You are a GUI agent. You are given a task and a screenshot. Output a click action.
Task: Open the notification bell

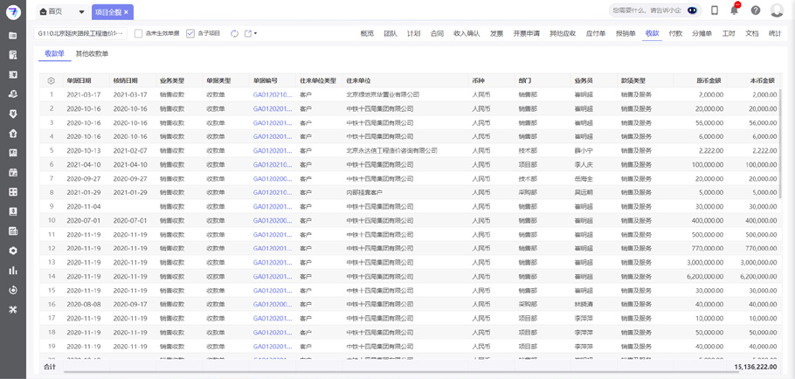point(735,10)
